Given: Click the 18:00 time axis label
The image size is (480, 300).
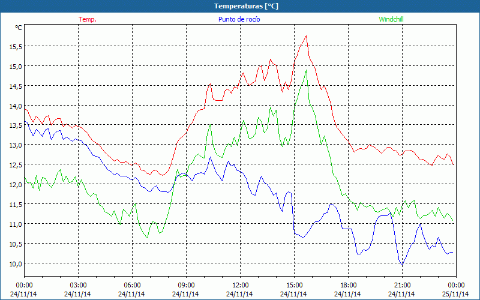Looking at the screenshot, I should [x=348, y=286].
